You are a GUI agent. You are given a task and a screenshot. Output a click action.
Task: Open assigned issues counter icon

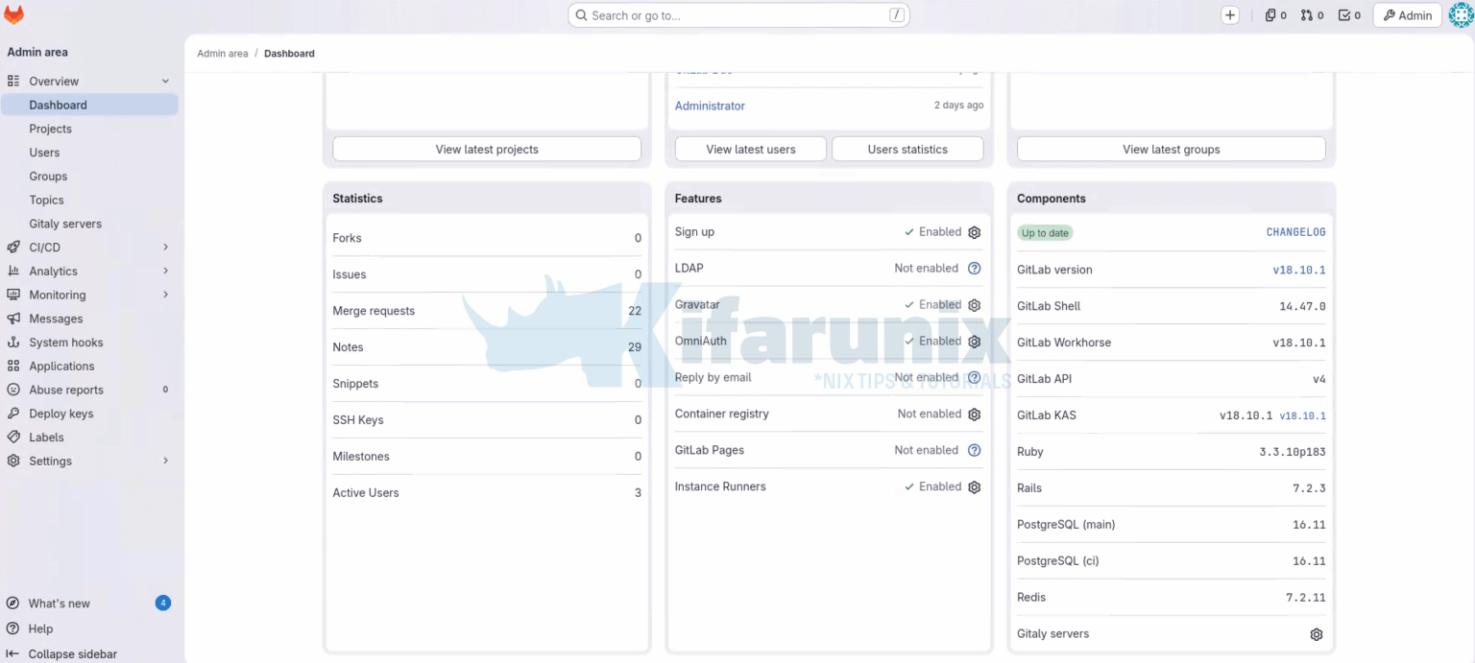tap(1275, 15)
